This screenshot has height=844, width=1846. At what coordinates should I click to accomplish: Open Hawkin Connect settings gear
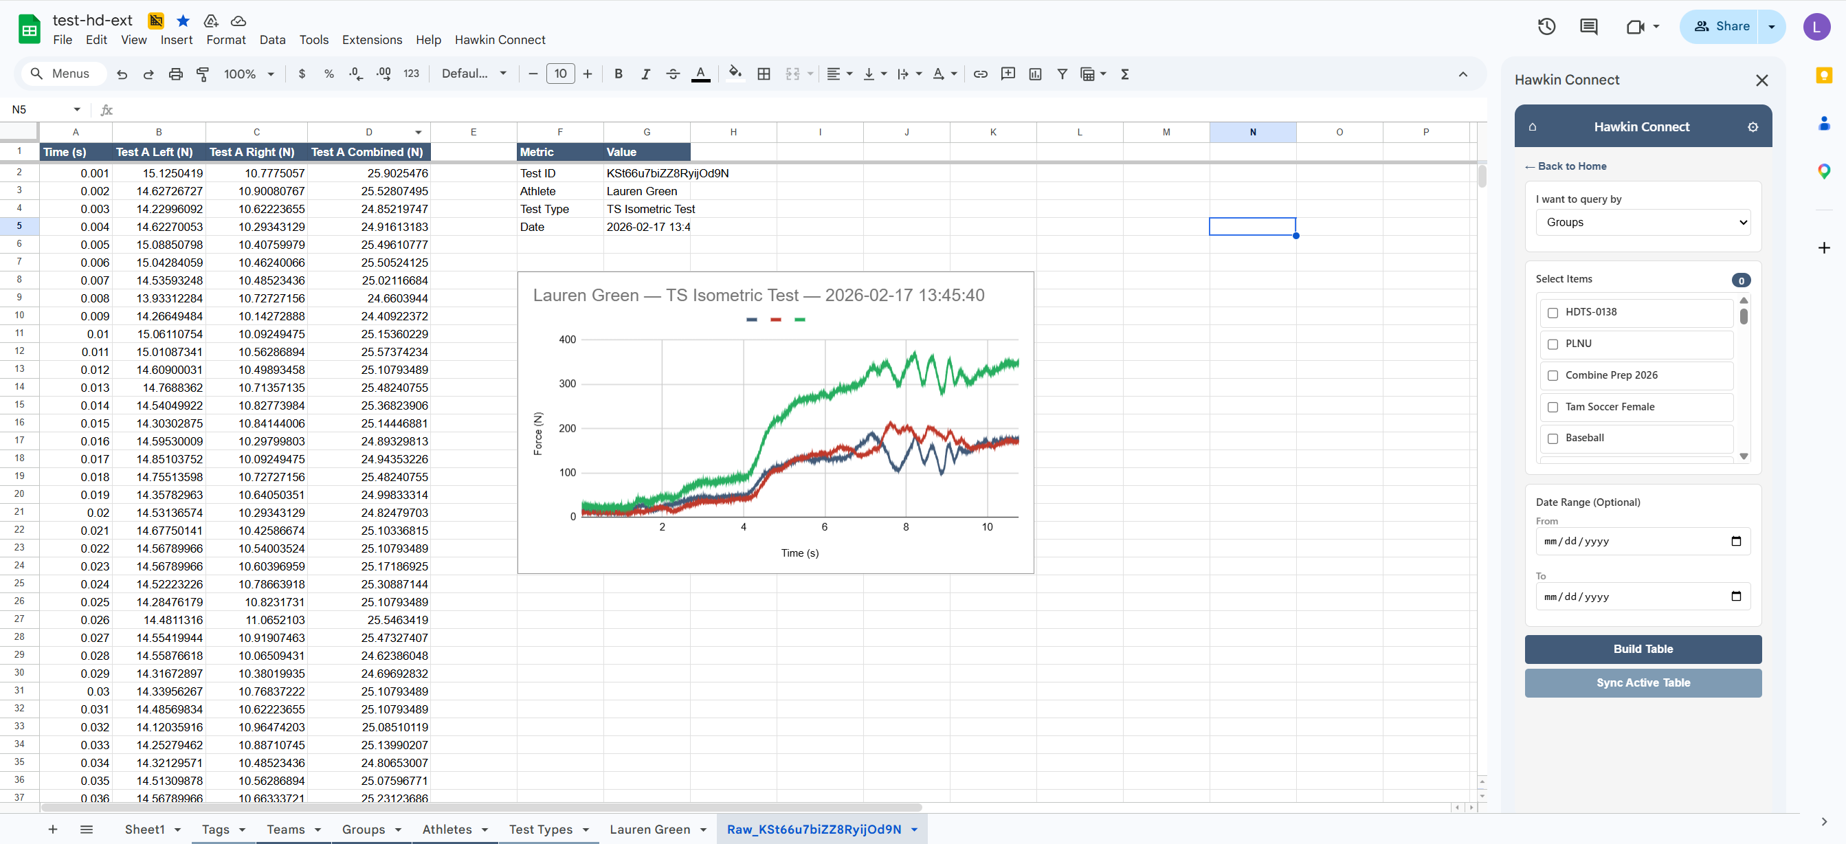(x=1753, y=127)
